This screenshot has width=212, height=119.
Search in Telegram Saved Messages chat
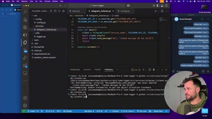[x=202, y=19]
